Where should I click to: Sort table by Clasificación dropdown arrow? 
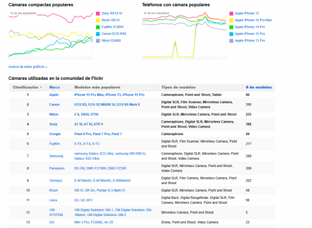(x=41, y=88)
